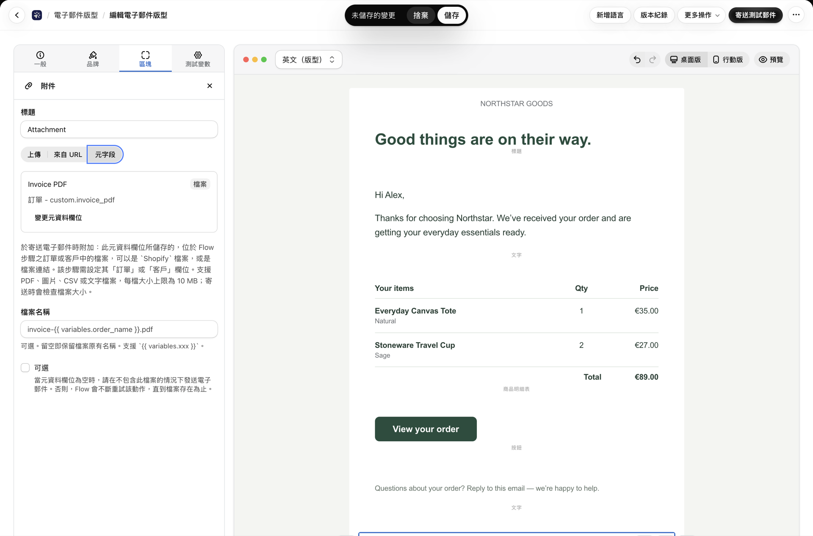Focus the 檔案名稱 filename input field
The image size is (813, 536).
tap(119, 329)
